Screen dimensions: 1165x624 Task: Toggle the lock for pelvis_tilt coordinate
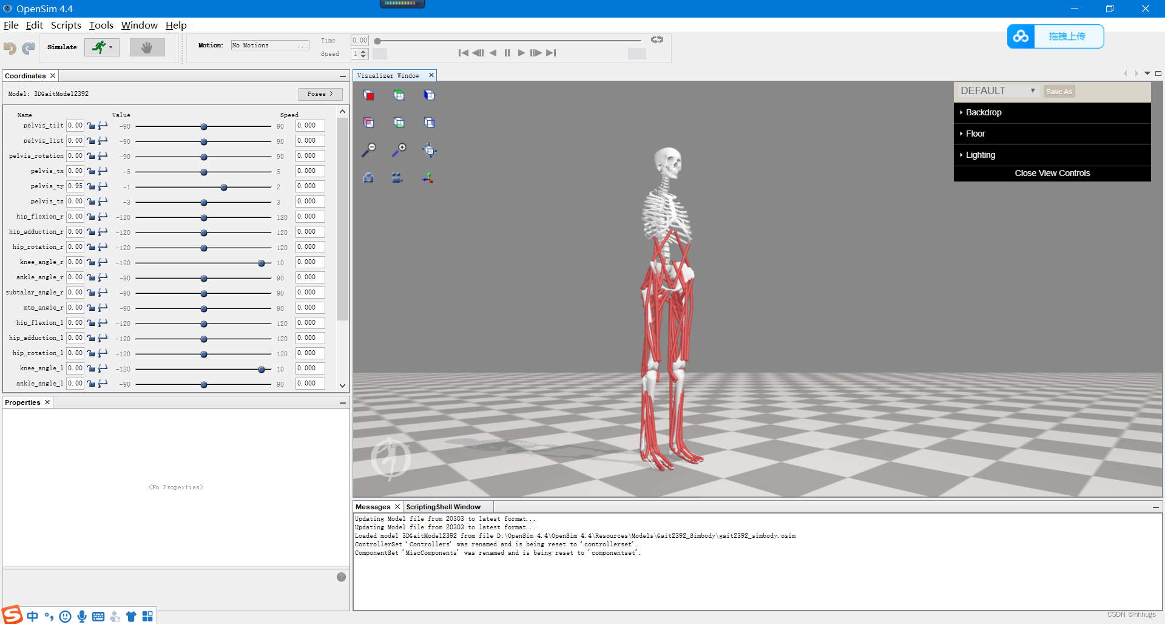click(x=91, y=126)
